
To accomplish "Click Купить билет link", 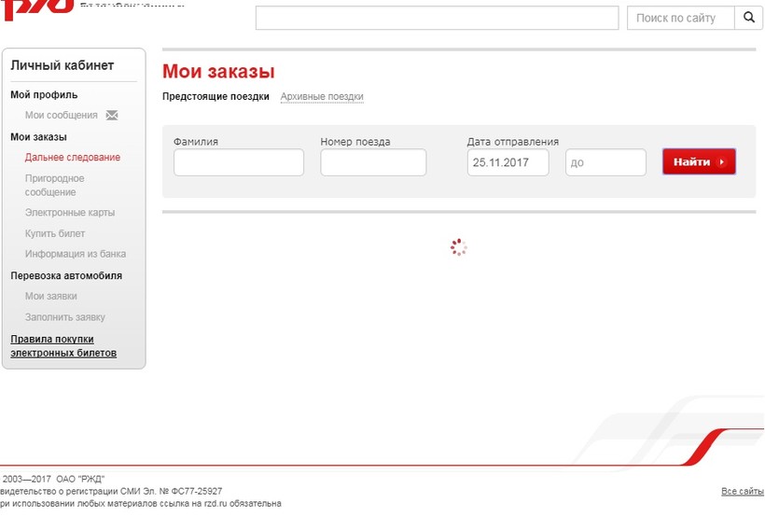I will tap(55, 233).
